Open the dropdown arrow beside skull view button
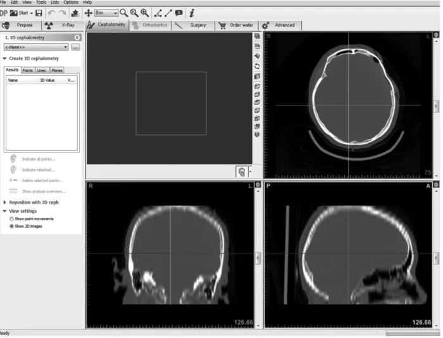The image size is (443, 338). tap(250, 172)
